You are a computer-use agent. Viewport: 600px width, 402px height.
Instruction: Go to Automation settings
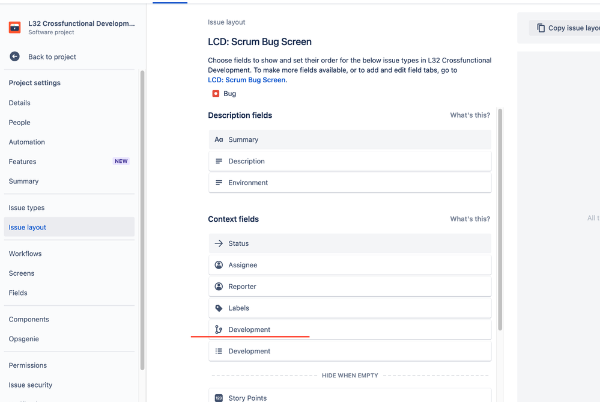[x=27, y=142]
